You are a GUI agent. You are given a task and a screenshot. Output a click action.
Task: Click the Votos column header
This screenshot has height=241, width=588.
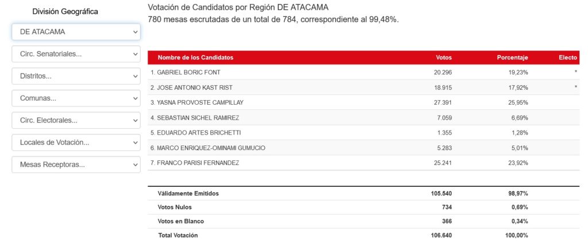pyautogui.click(x=444, y=58)
